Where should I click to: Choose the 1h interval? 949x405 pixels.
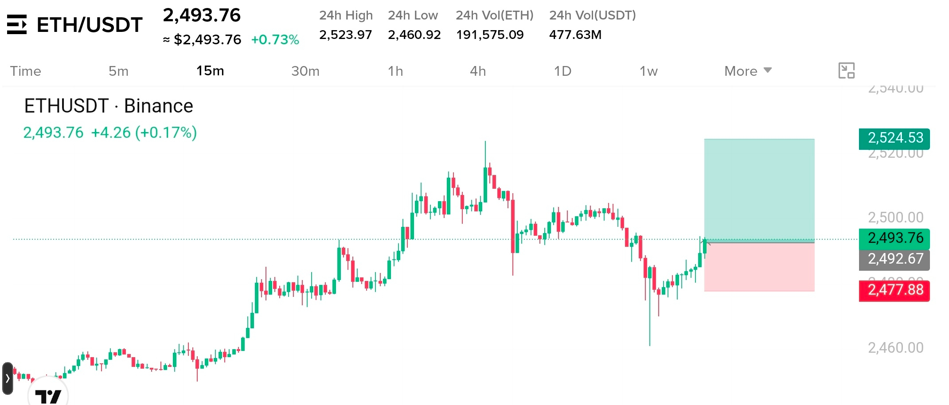[395, 71]
